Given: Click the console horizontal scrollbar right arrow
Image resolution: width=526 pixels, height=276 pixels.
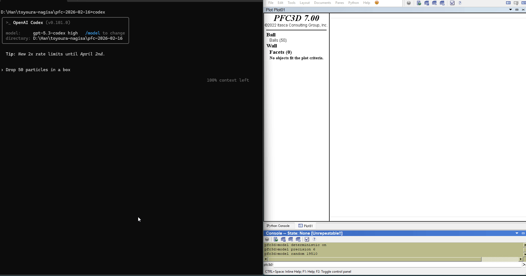Looking at the screenshot, I should pyautogui.click(x=521, y=259).
